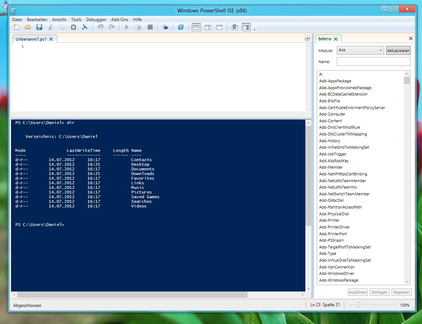Select the Unbenannt1.ps1 script tab

coord(31,39)
